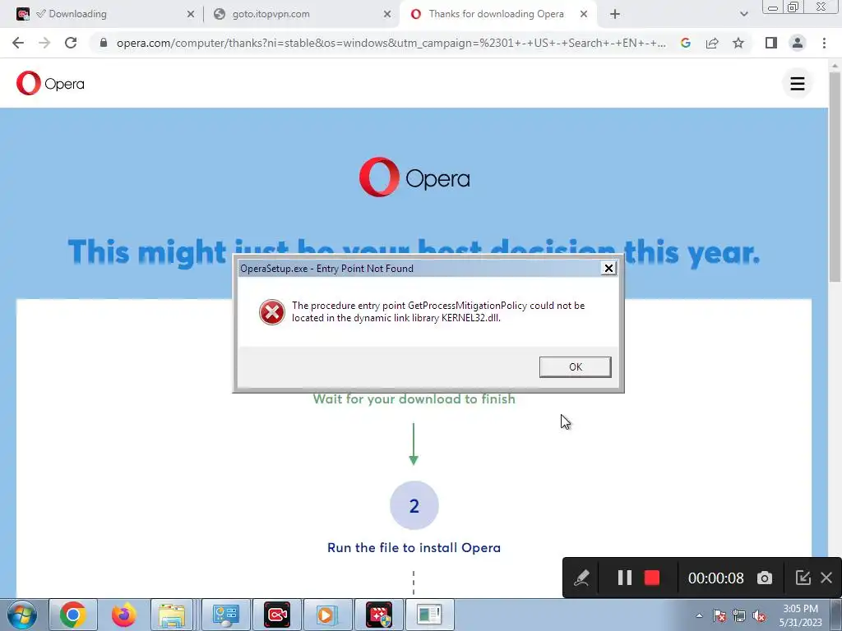Open File Explorer from the taskbar
The height and width of the screenshot is (631, 842).
click(x=172, y=615)
